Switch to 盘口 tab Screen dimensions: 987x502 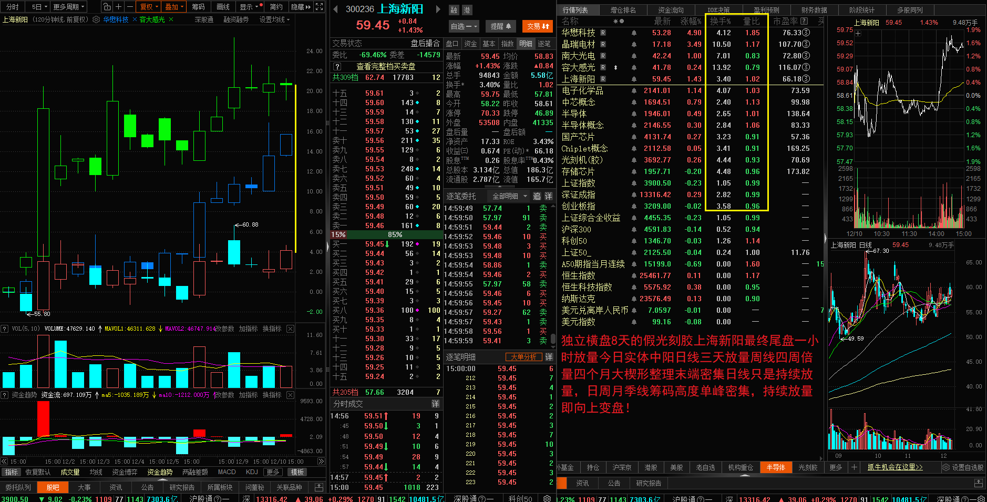click(453, 44)
